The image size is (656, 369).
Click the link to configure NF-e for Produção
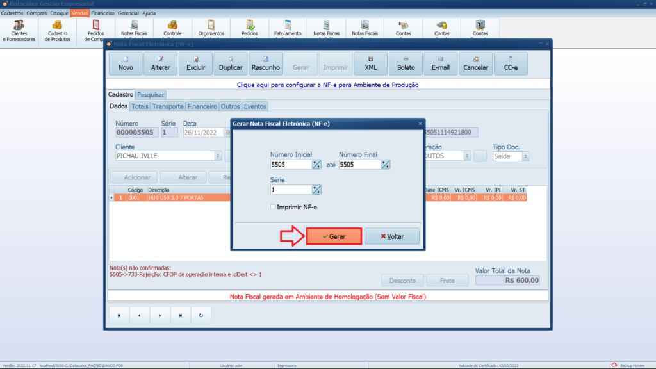click(x=328, y=85)
